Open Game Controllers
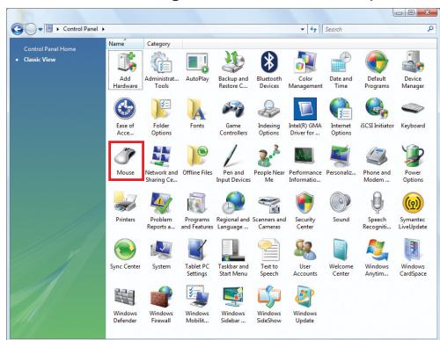 (233, 117)
